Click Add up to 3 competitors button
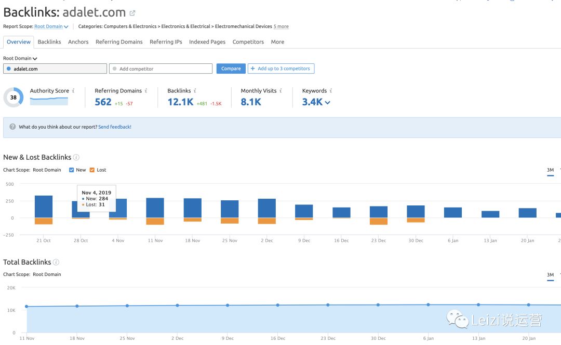561x345 pixels. [x=281, y=68]
